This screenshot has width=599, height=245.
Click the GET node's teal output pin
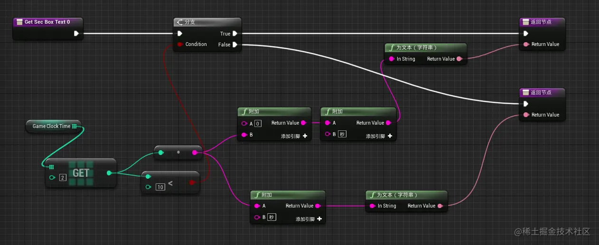point(109,173)
